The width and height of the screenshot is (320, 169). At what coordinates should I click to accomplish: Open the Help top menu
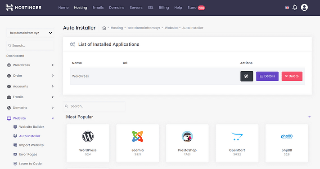pos(178,8)
